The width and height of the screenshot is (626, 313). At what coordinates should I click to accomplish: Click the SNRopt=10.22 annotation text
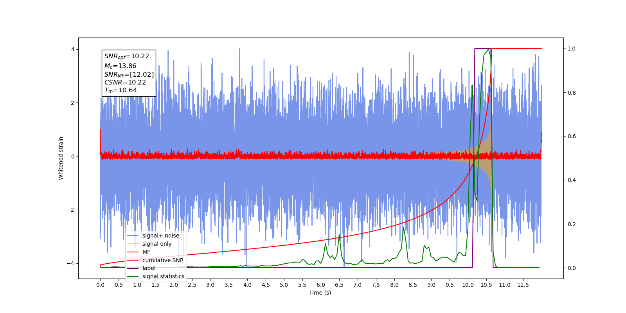click(x=127, y=56)
